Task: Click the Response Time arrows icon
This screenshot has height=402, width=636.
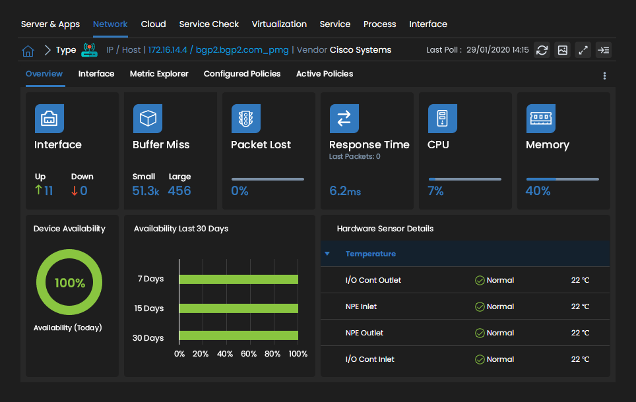Action: pos(344,119)
